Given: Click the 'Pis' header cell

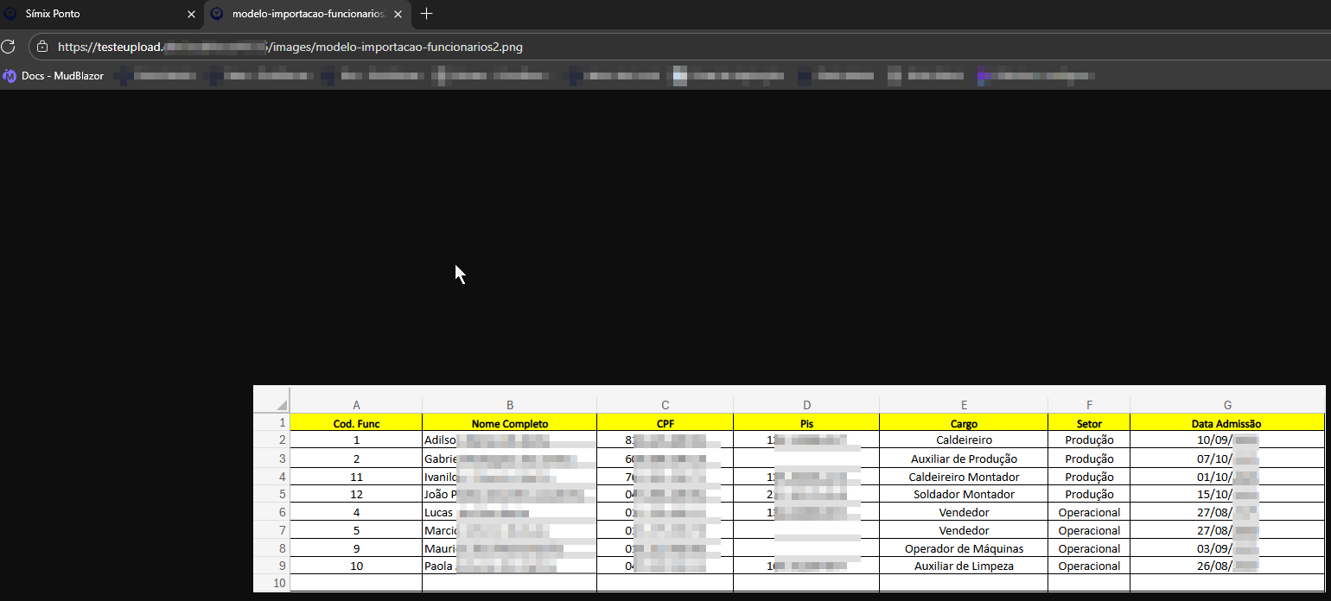Looking at the screenshot, I should (806, 423).
